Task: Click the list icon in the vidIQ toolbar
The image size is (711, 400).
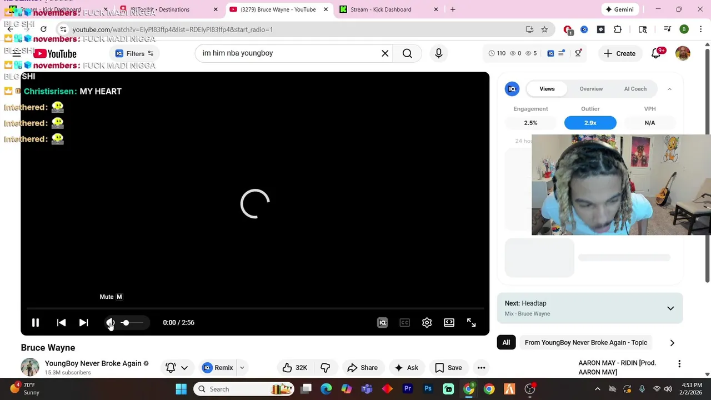Action: click(x=562, y=53)
